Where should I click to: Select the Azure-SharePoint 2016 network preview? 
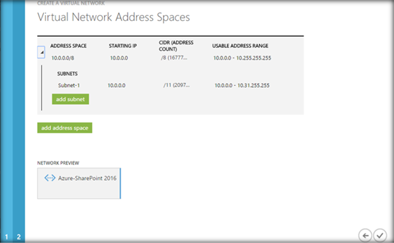click(79, 183)
